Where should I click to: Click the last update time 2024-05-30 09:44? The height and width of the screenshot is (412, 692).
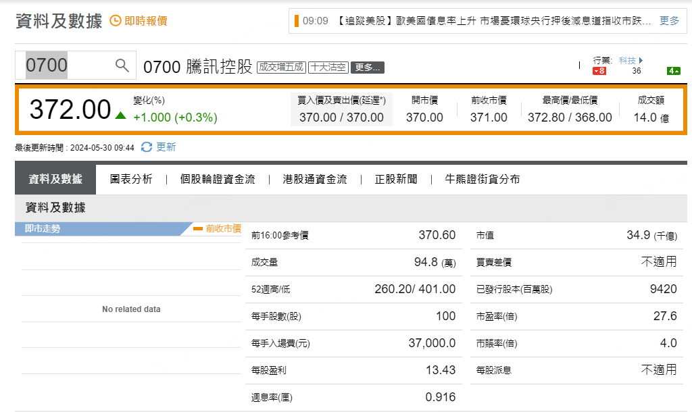pos(102,148)
